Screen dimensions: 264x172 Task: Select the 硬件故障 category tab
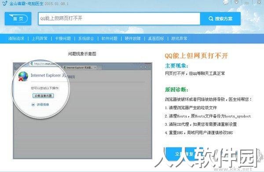tap(132, 39)
